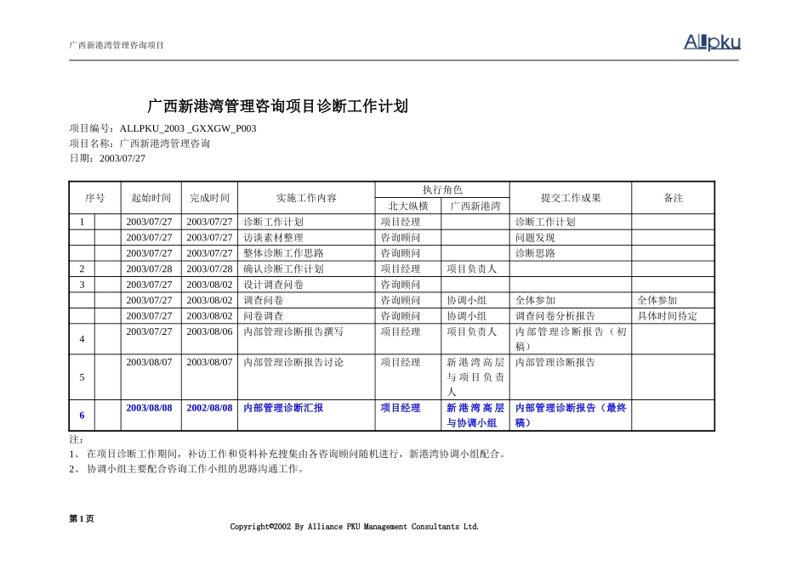Click the 注： label below the table
This screenshot has width=808, height=571.
pos(77,439)
